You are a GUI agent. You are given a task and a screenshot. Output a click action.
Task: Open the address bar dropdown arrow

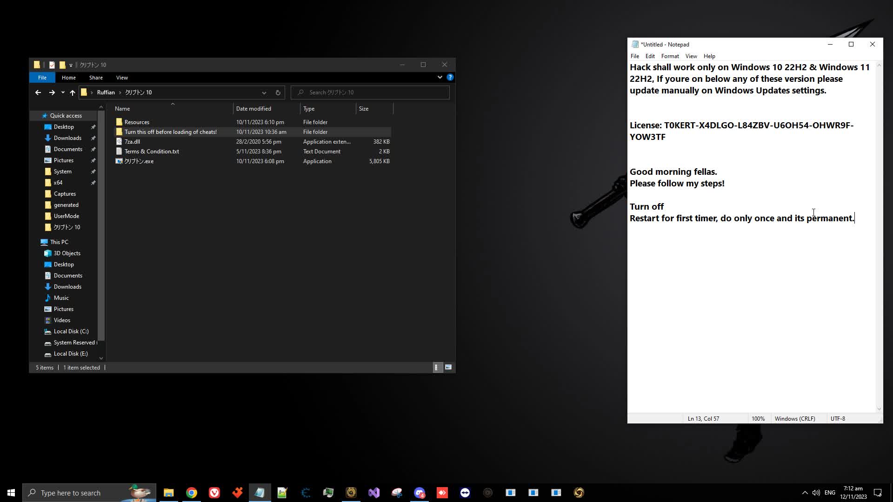(x=264, y=92)
